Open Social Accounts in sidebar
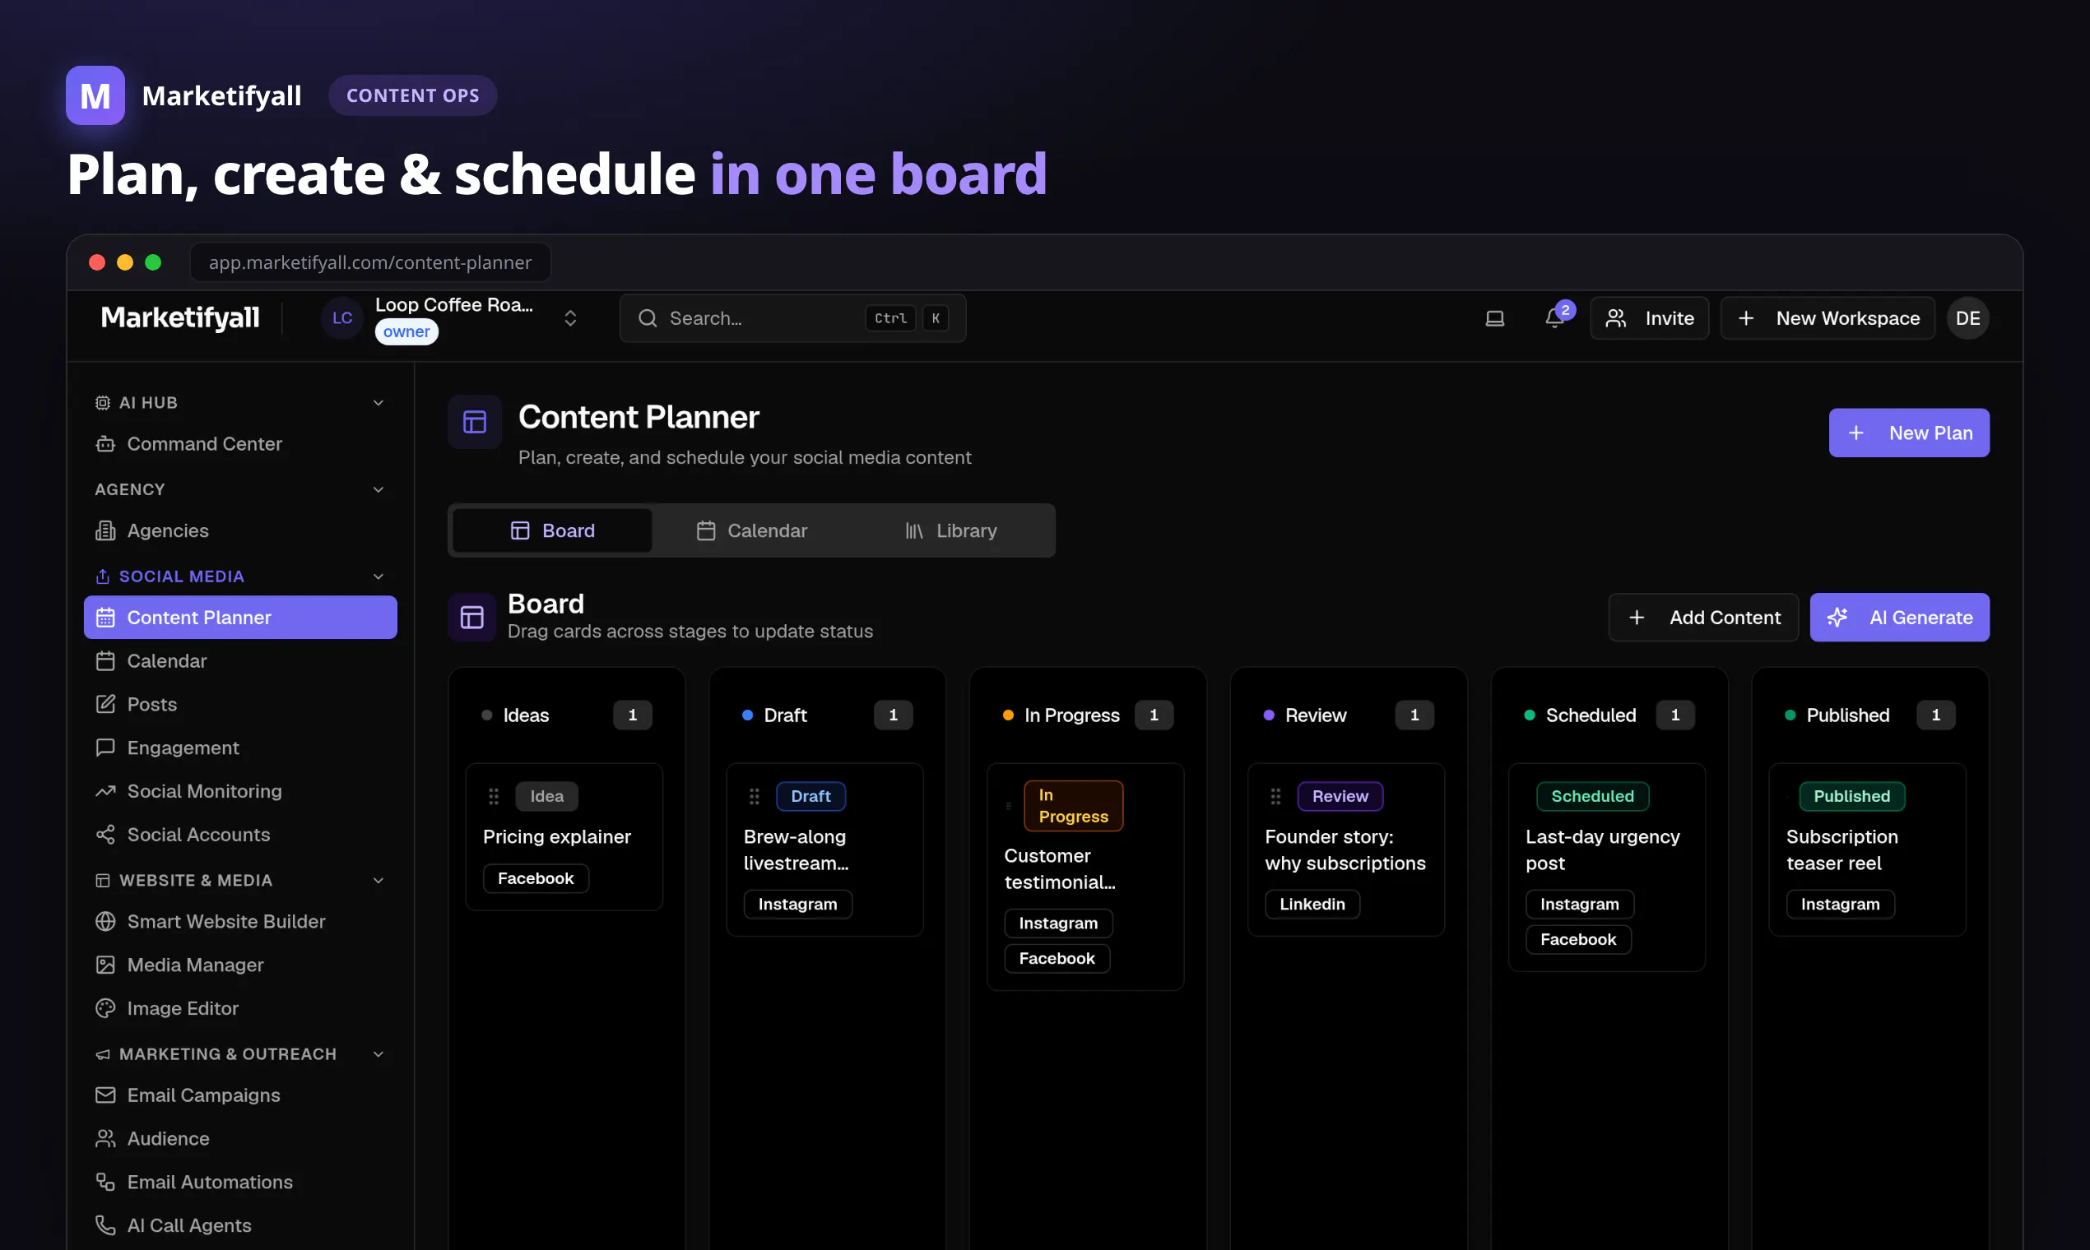The width and height of the screenshot is (2090, 1250). (x=240, y=835)
